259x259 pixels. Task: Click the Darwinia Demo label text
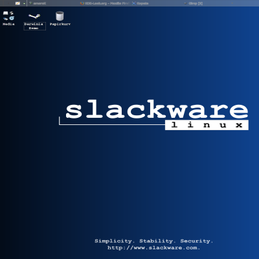tap(34, 26)
